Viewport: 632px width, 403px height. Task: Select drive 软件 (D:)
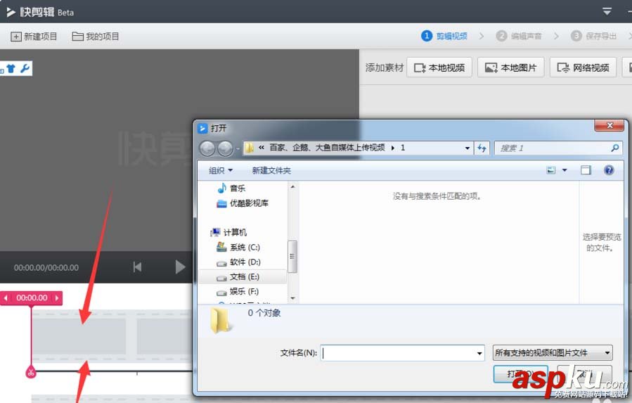[238, 262]
